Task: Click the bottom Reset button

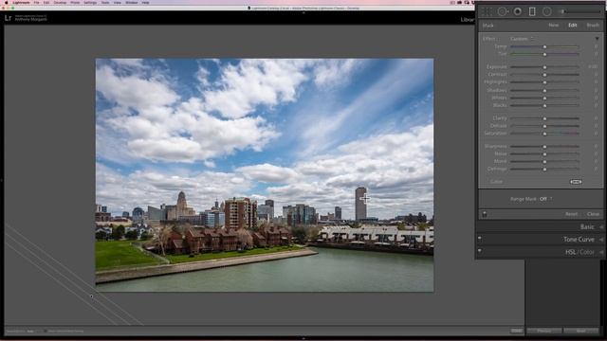Action: coord(581,331)
